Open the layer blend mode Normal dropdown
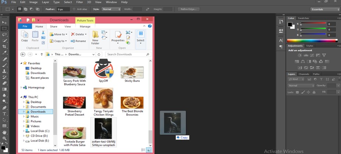Image resolution: width=341 pixels, height=154 pixels. click(x=301, y=85)
